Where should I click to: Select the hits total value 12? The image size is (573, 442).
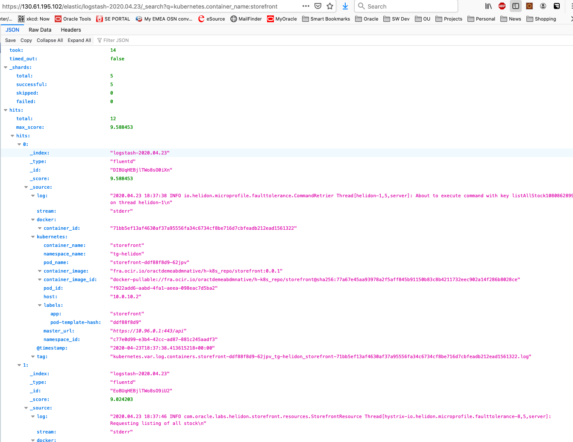pos(113,119)
